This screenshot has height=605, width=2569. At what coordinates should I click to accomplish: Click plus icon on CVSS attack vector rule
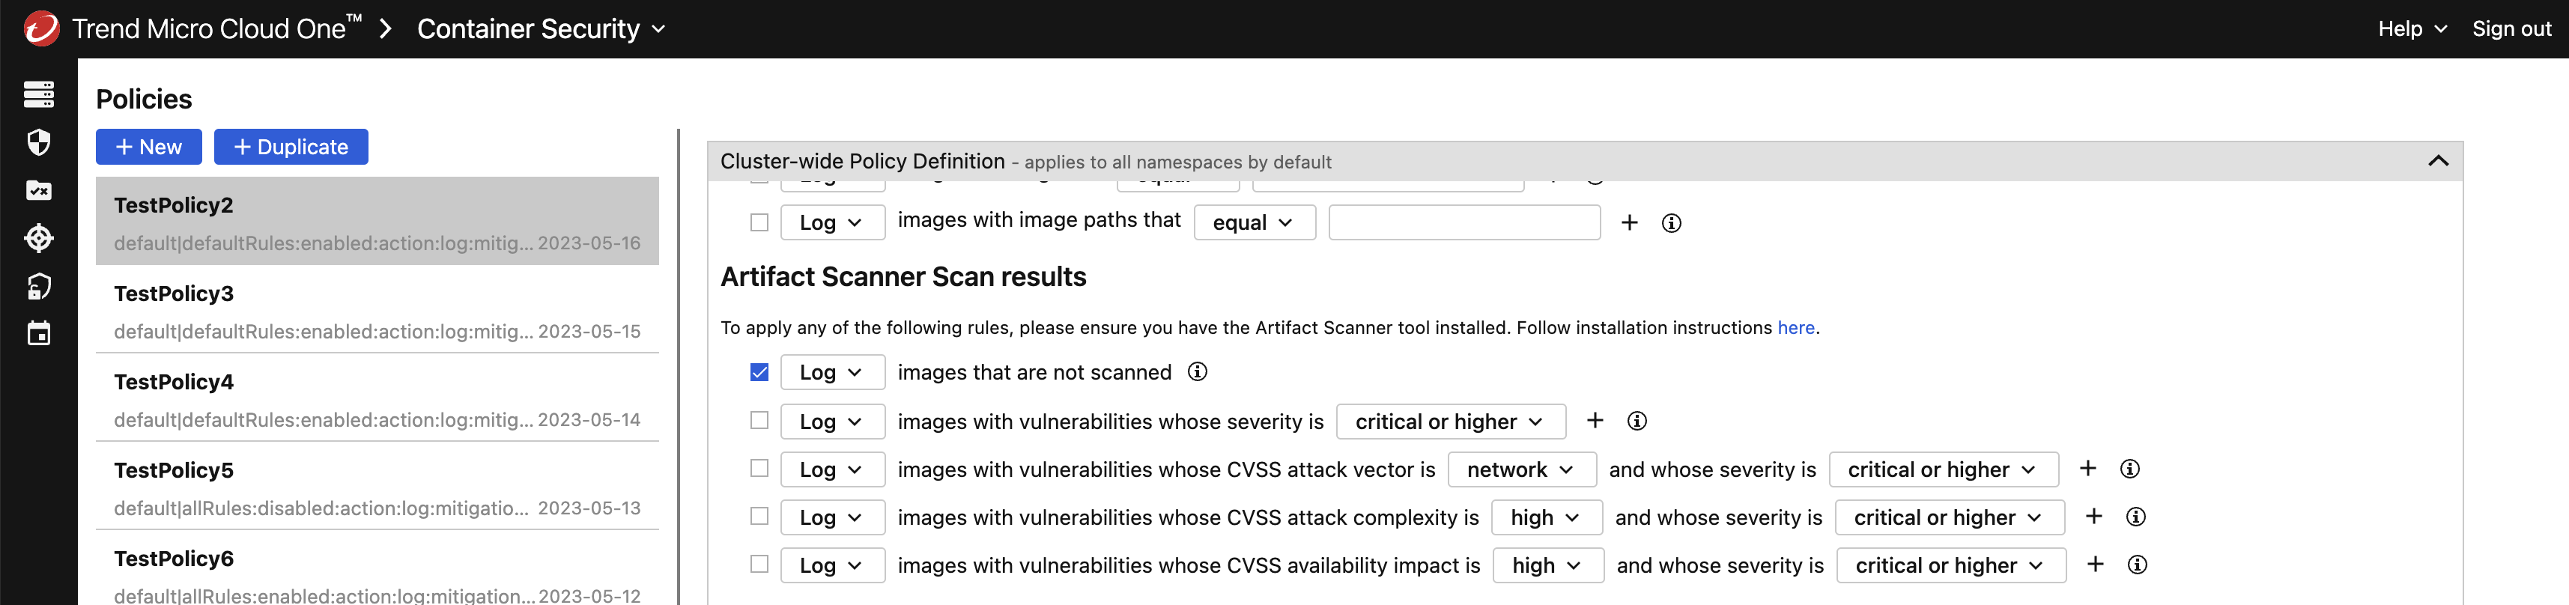click(2087, 469)
